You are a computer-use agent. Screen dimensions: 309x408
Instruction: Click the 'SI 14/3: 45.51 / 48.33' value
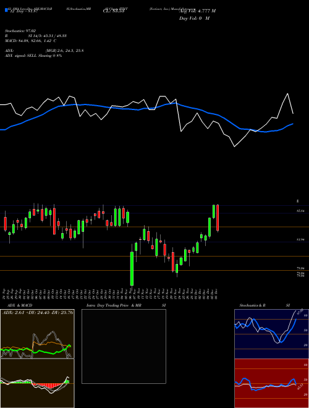click(48, 36)
